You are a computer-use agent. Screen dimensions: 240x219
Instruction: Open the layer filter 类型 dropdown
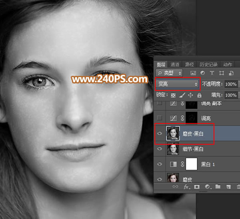[169, 73]
